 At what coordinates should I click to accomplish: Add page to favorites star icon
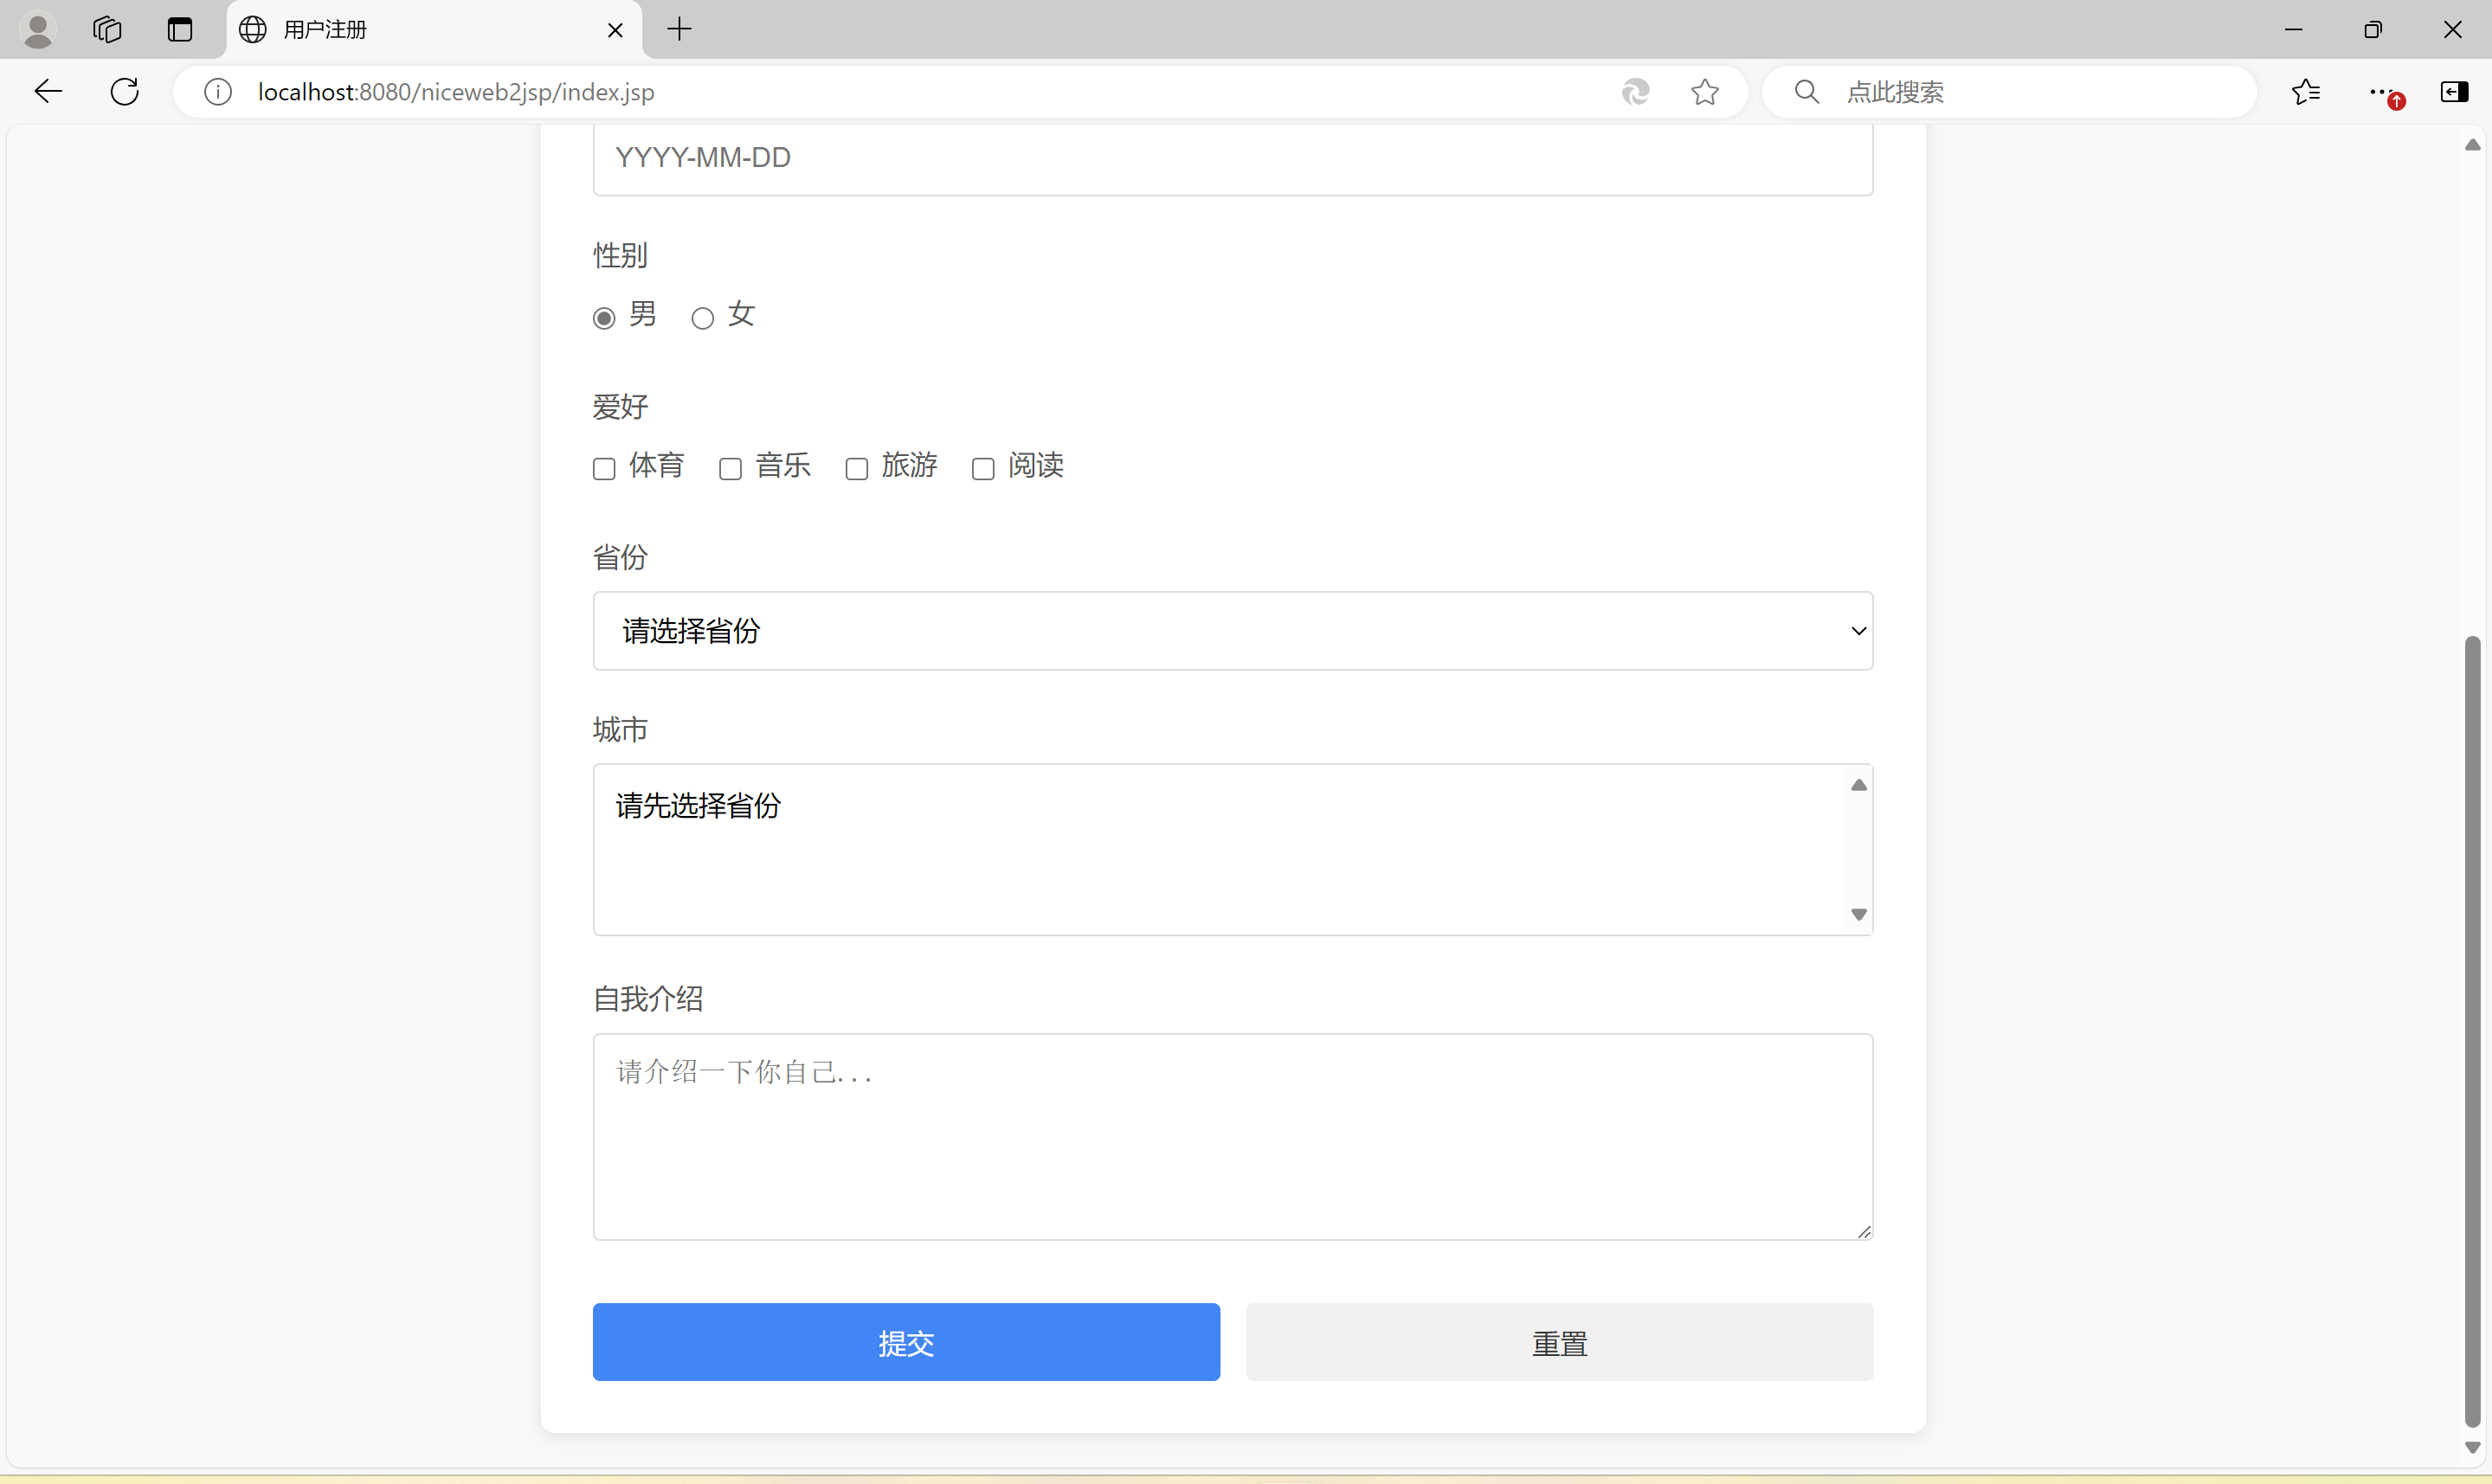coord(1705,92)
